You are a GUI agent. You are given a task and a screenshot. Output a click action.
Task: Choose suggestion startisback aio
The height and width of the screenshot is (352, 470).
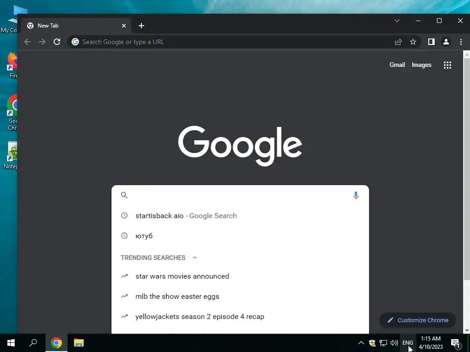[x=240, y=216]
